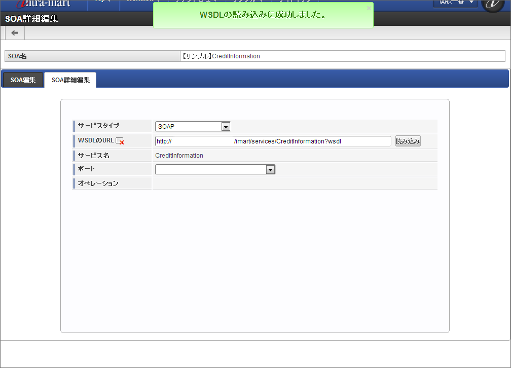The height and width of the screenshot is (368, 511).
Task: Open the サービスタイプ SOAP dropdown
Action: pos(193,127)
